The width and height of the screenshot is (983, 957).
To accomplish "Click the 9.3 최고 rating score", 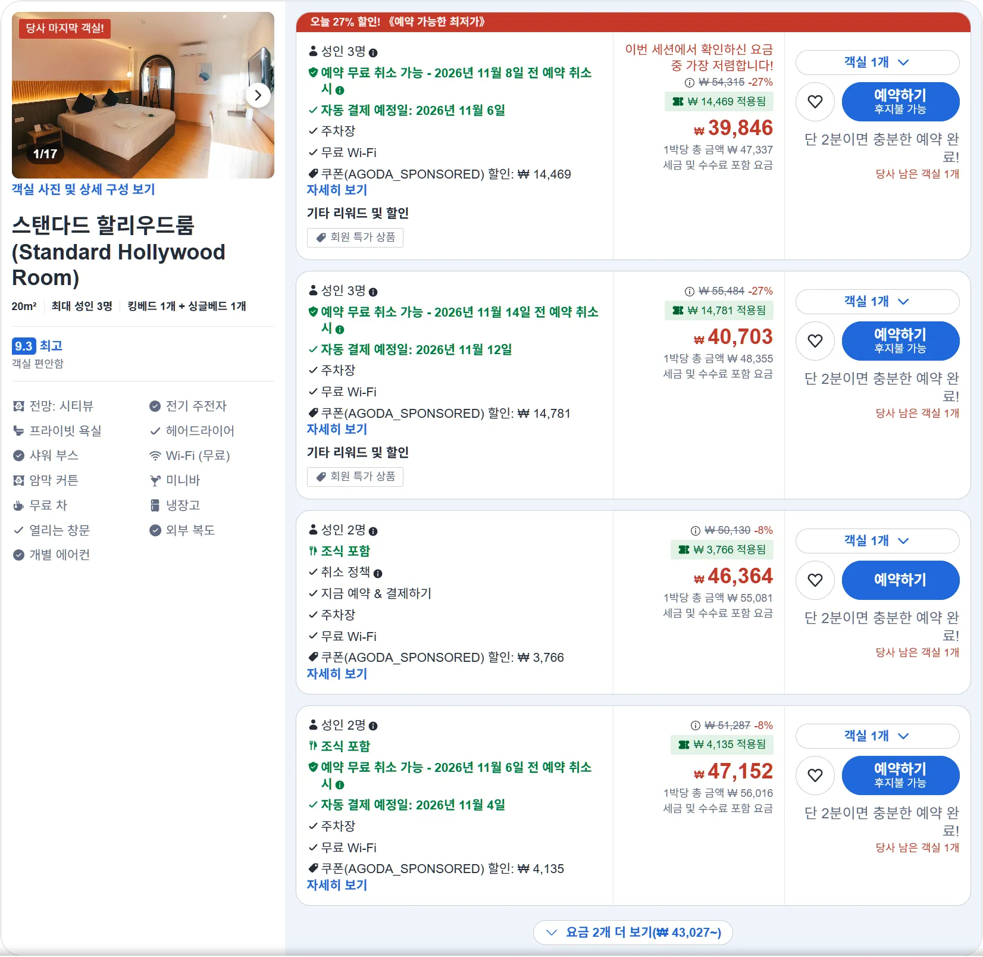I will (37, 346).
